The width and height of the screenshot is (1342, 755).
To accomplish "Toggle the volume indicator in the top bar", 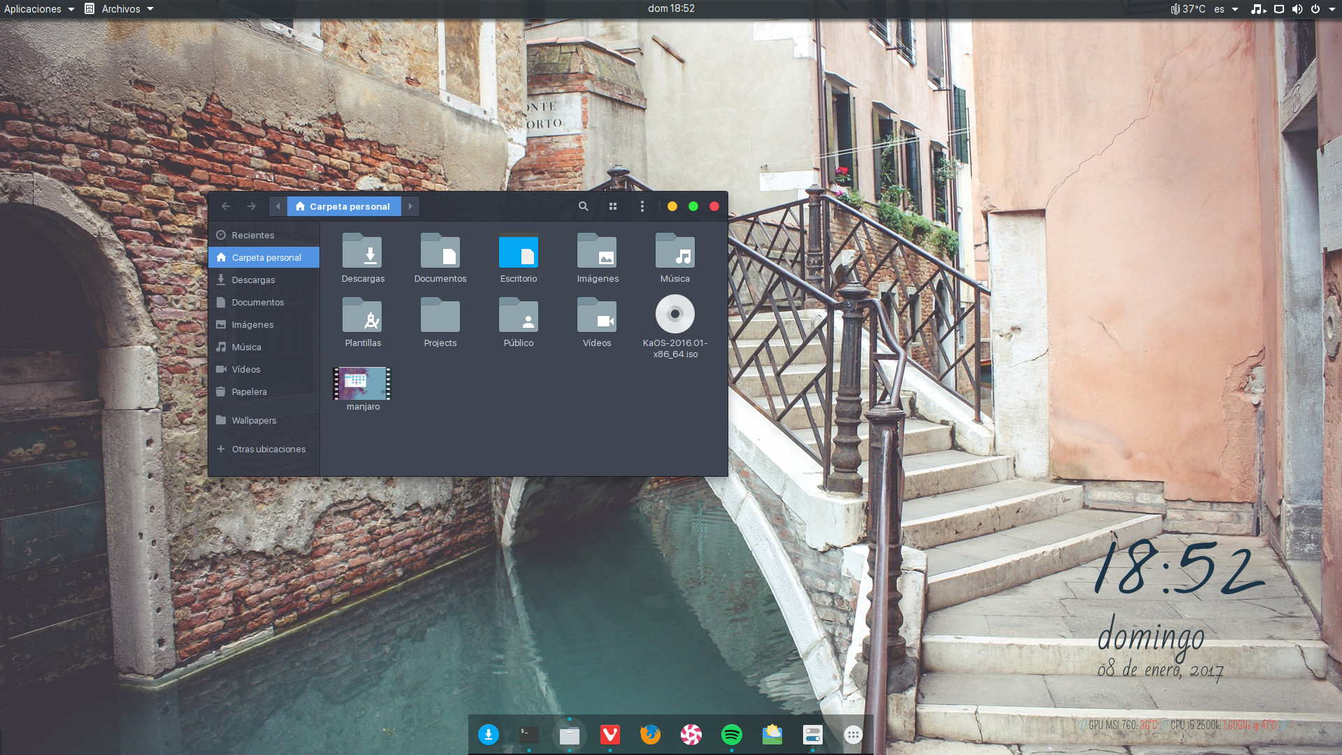I will click(1298, 9).
